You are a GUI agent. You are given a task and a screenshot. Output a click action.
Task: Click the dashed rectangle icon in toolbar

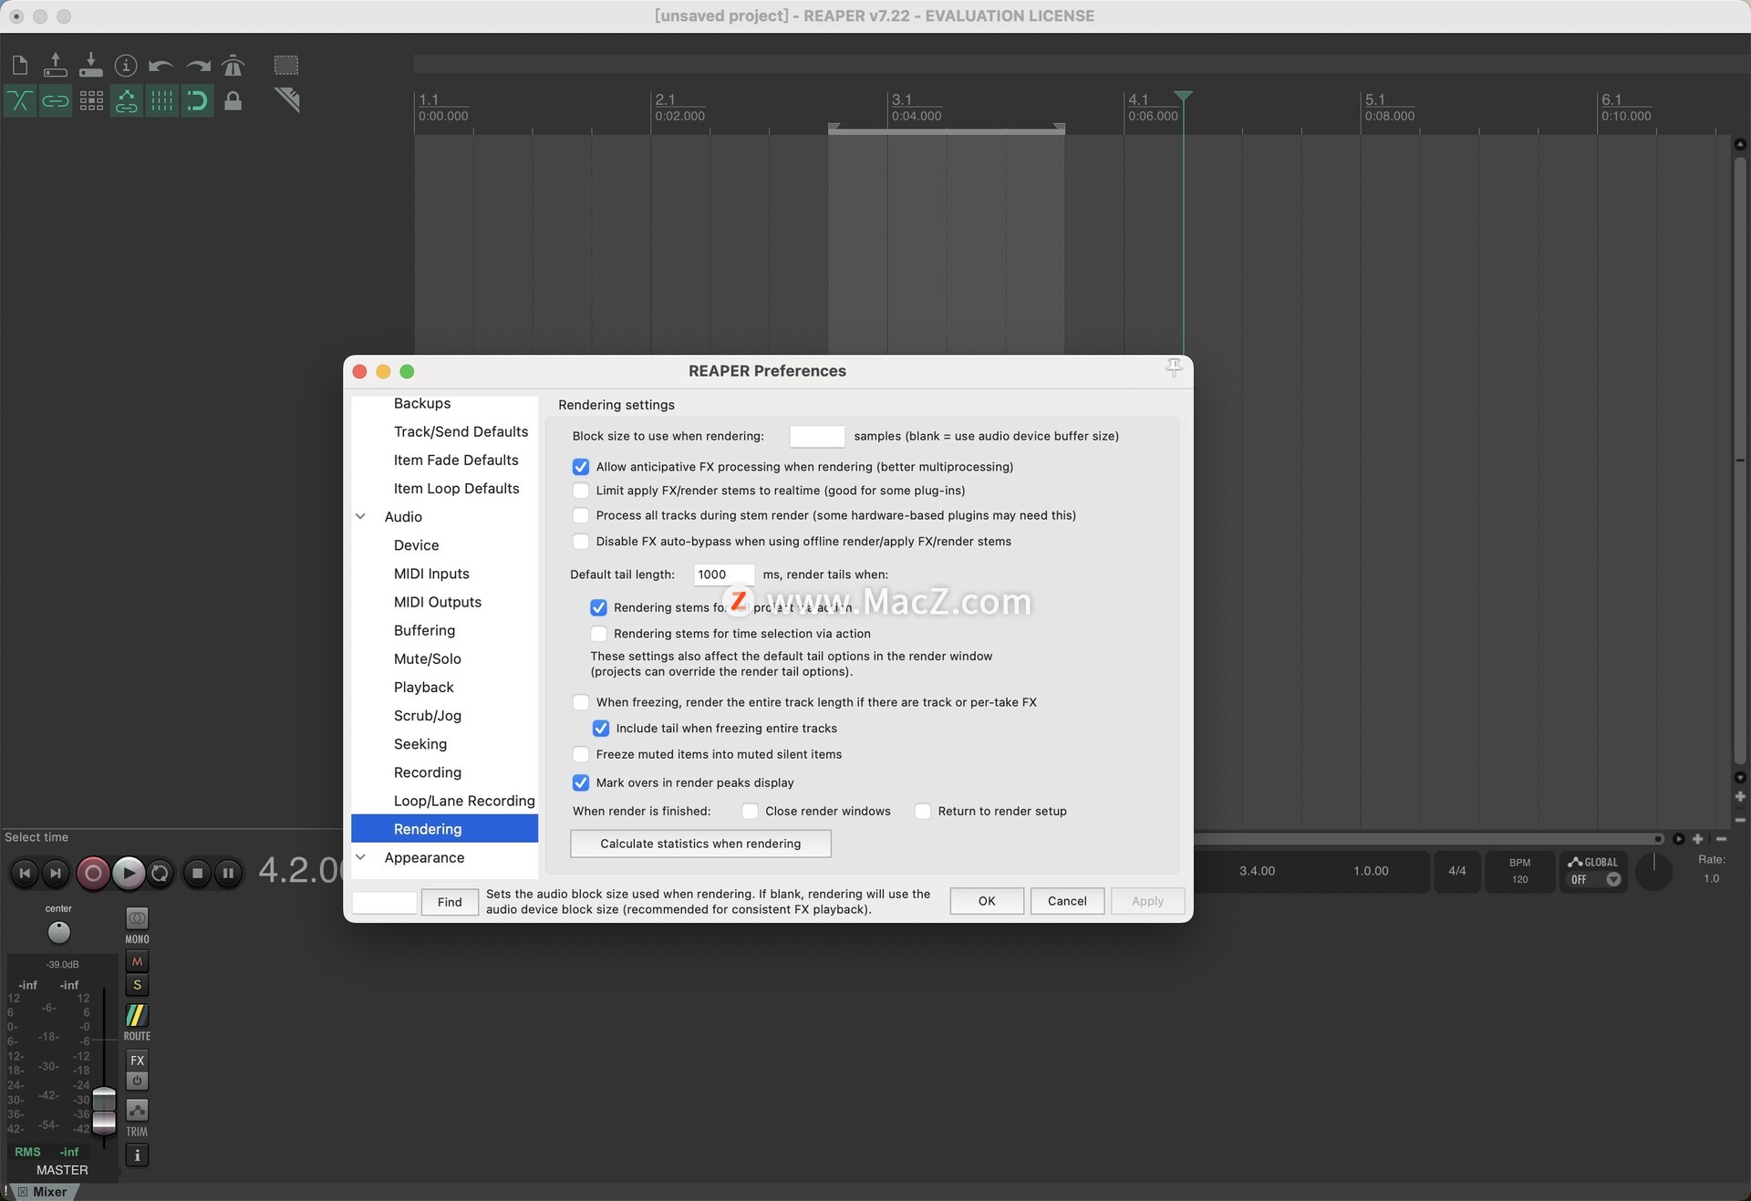pos(286,65)
